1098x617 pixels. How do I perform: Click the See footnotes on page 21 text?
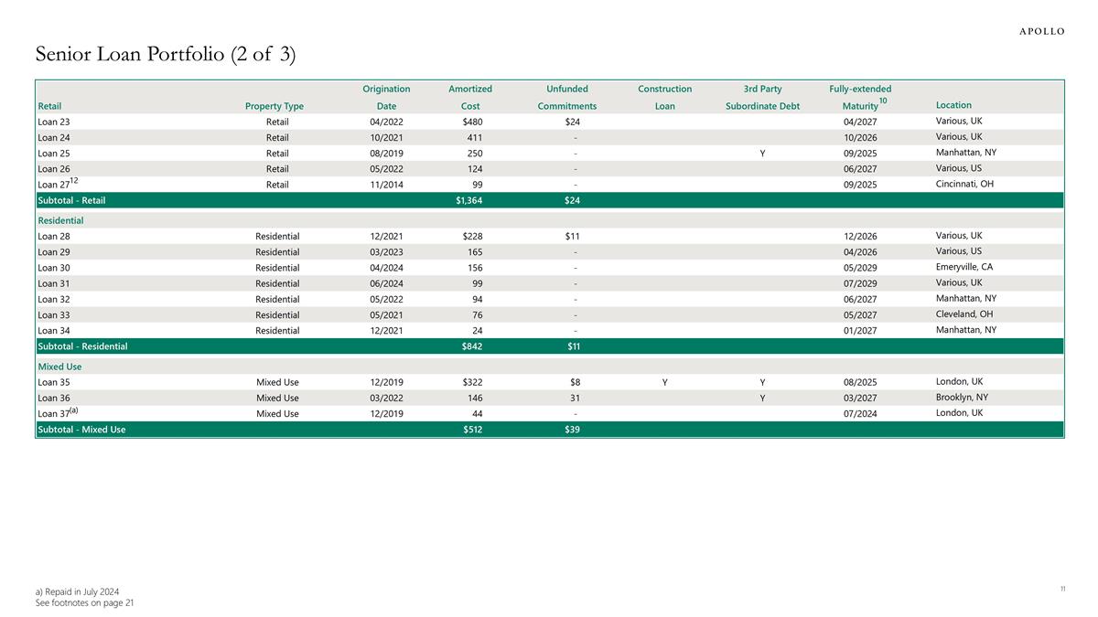84,603
